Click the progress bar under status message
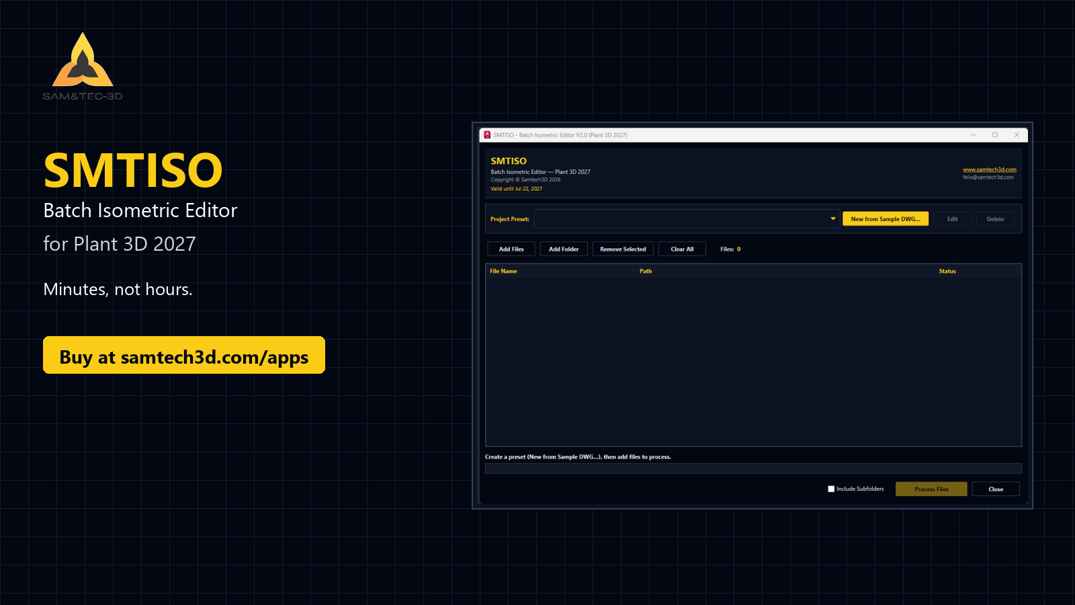Screen dimensions: 1075x605 pyautogui.click(x=753, y=469)
